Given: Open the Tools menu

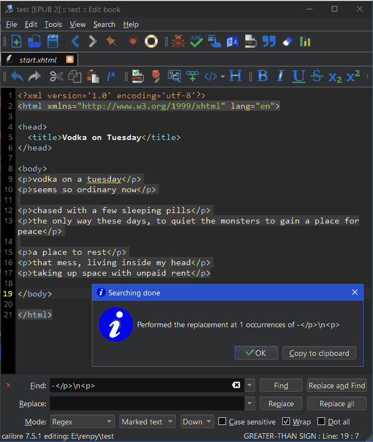Looking at the screenshot, I should [x=53, y=25].
